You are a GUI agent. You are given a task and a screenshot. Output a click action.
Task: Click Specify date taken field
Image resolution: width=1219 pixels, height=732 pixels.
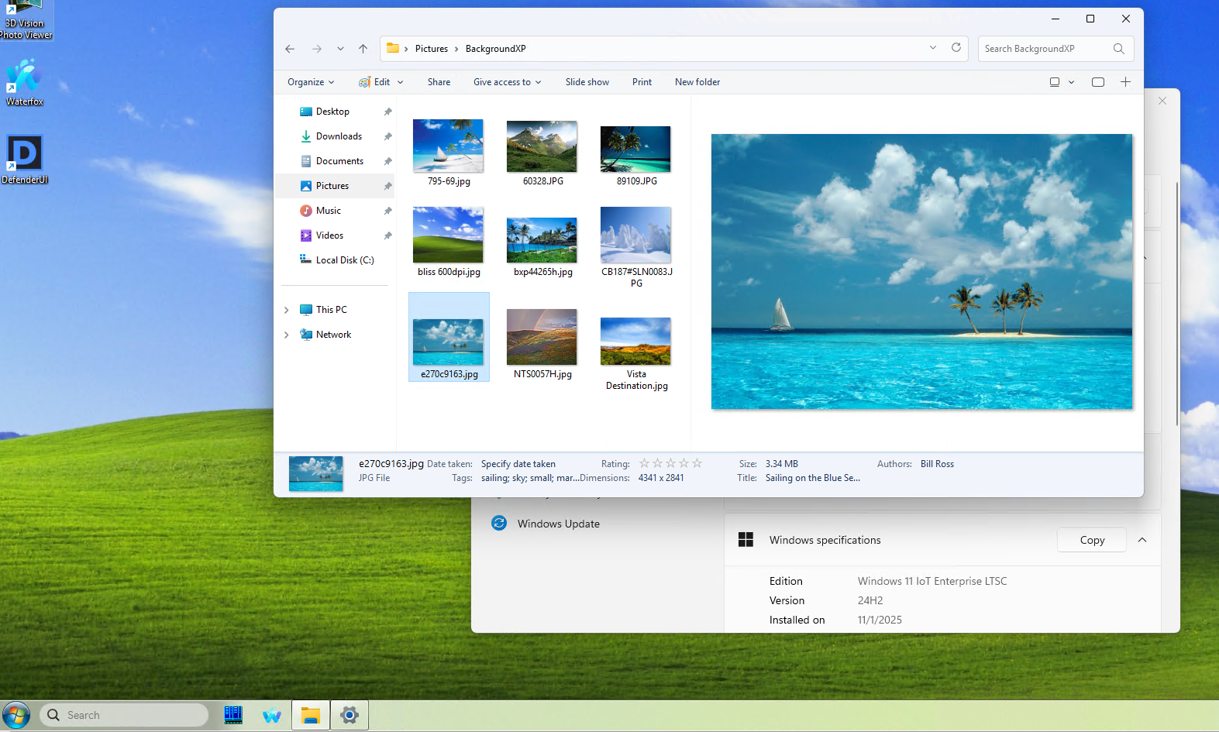pos(518,464)
